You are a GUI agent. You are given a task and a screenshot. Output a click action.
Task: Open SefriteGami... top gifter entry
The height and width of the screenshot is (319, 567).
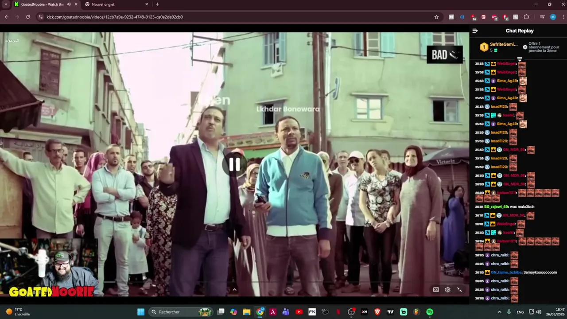[x=499, y=47]
